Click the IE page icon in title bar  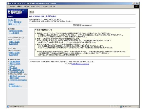coord(8,4)
